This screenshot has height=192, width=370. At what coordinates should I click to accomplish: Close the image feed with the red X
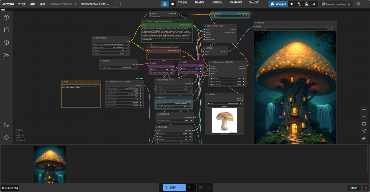click(366, 188)
